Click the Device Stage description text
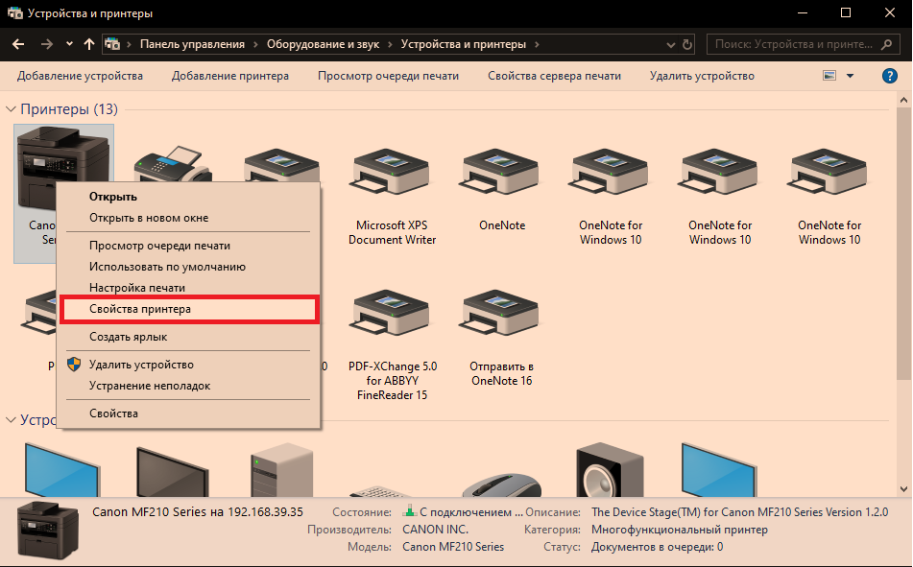913x567 pixels. tap(739, 512)
